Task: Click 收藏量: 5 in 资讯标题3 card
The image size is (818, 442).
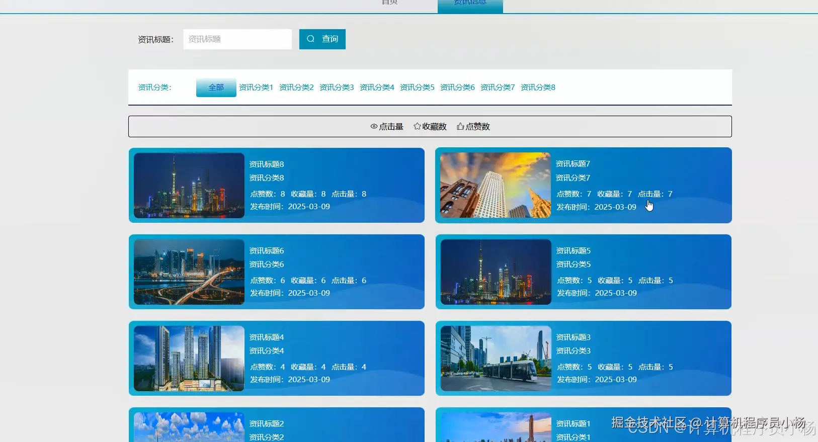Action: [x=615, y=367]
